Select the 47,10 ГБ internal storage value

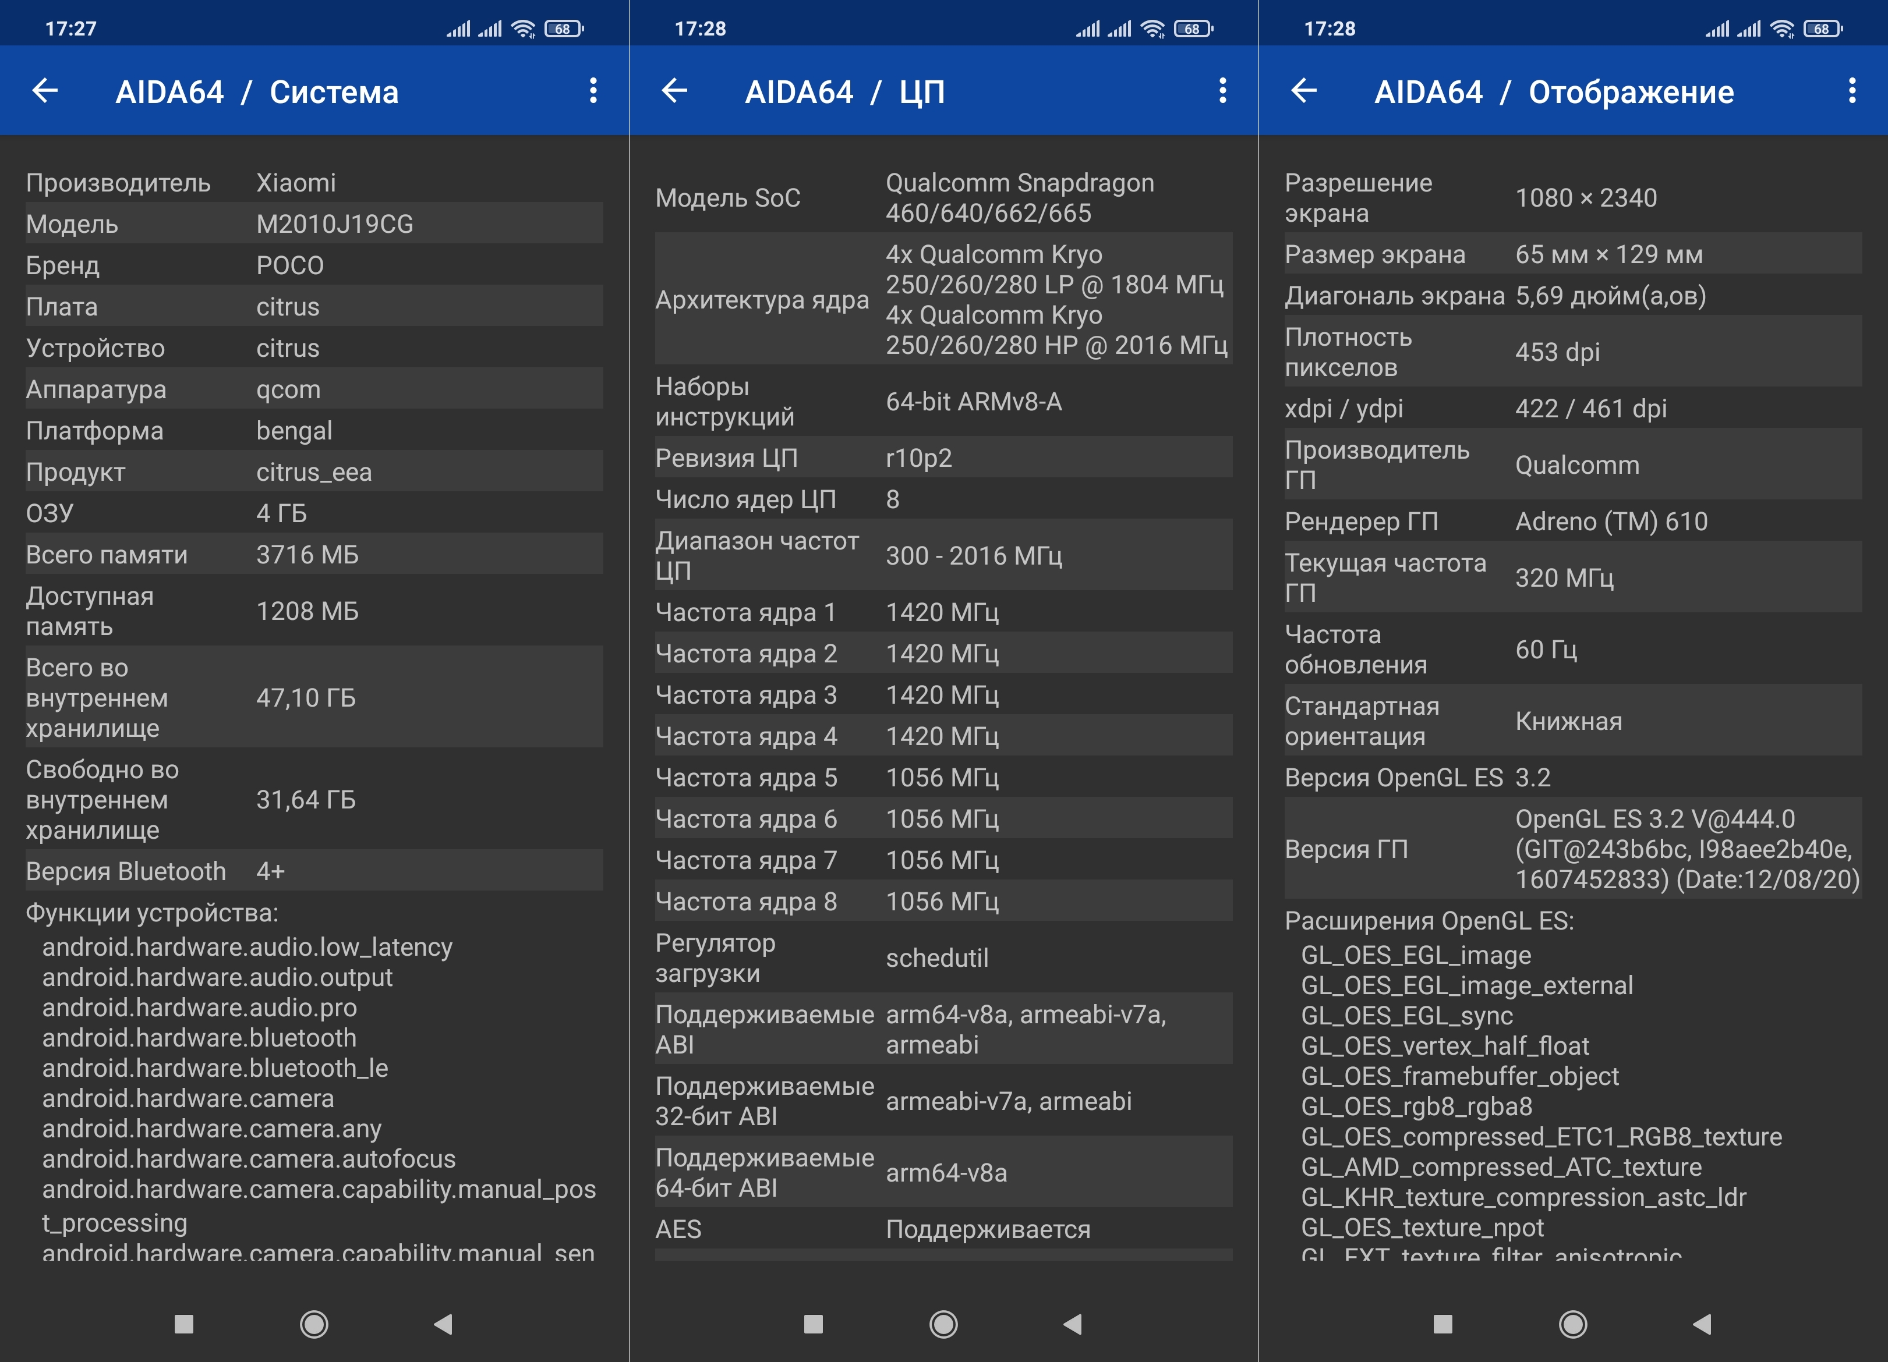[306, 697]
